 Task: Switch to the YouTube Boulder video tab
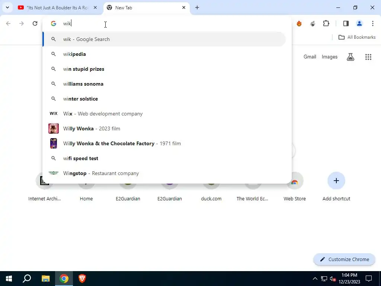pyautogui.click(x=57, y=8)
